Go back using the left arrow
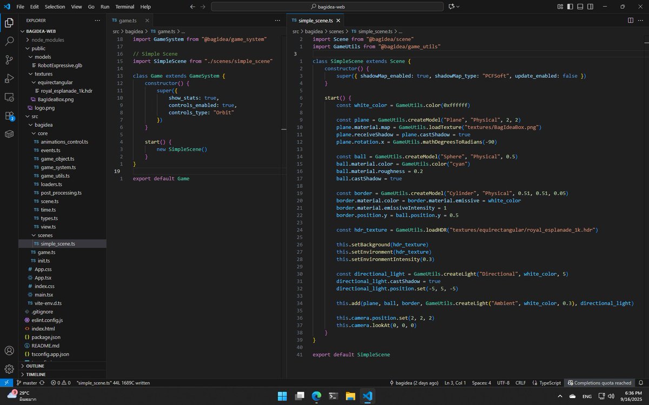The image size is (649, 405). [193, 6]
